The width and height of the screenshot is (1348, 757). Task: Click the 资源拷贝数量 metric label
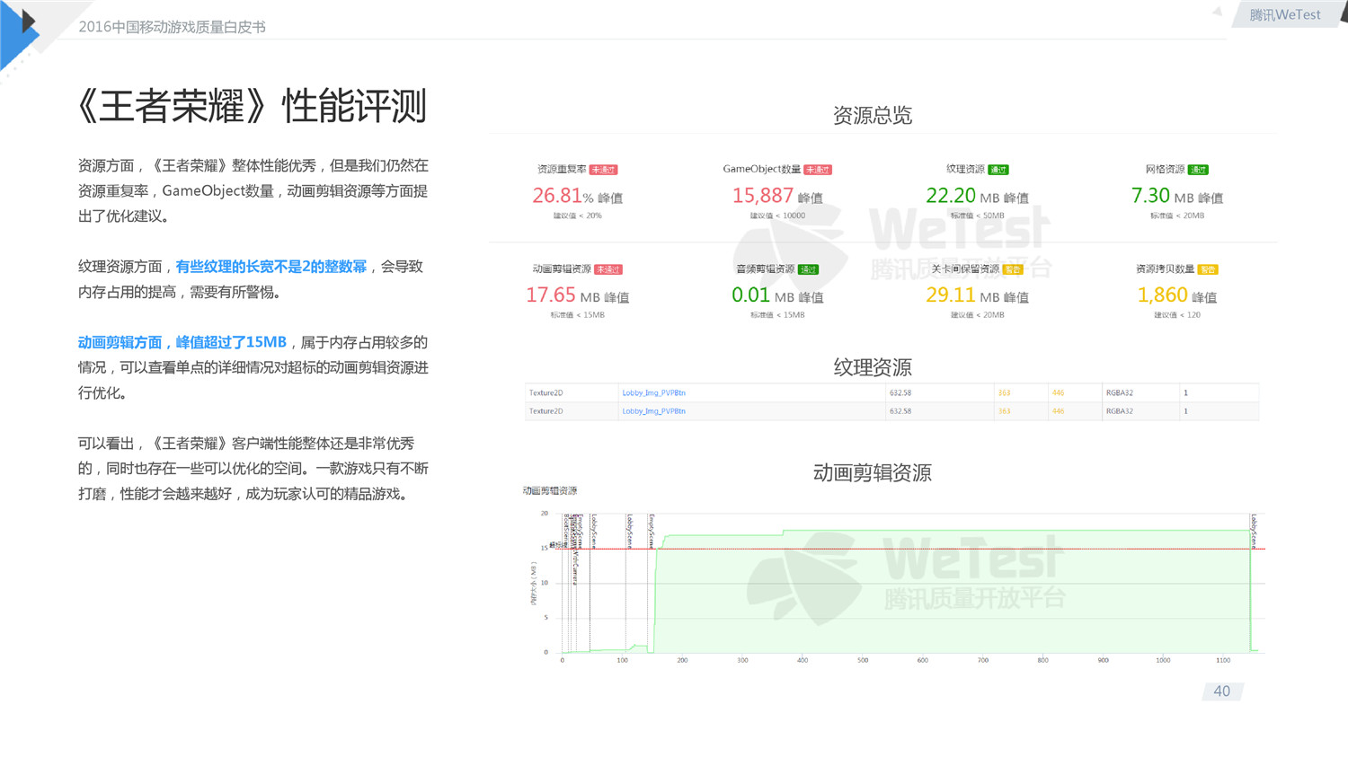click(x=1165, y=268)
